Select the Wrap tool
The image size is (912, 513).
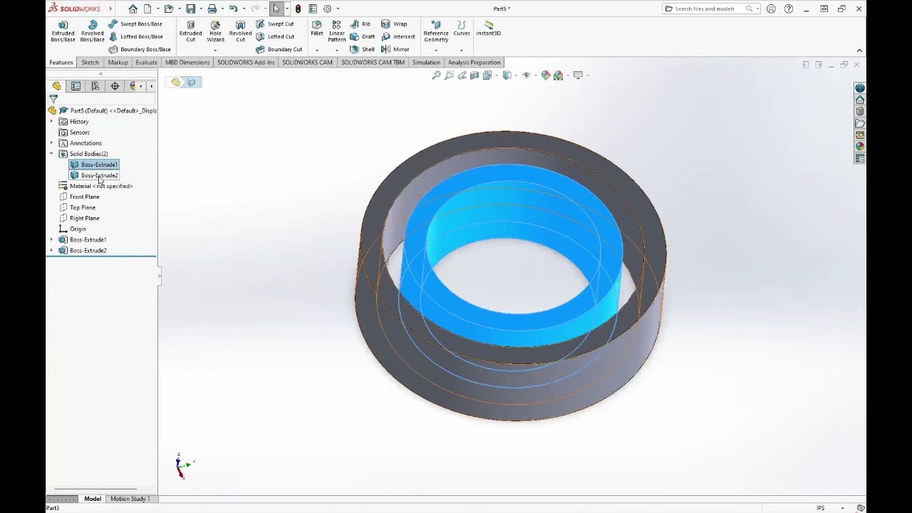point(394,24)
